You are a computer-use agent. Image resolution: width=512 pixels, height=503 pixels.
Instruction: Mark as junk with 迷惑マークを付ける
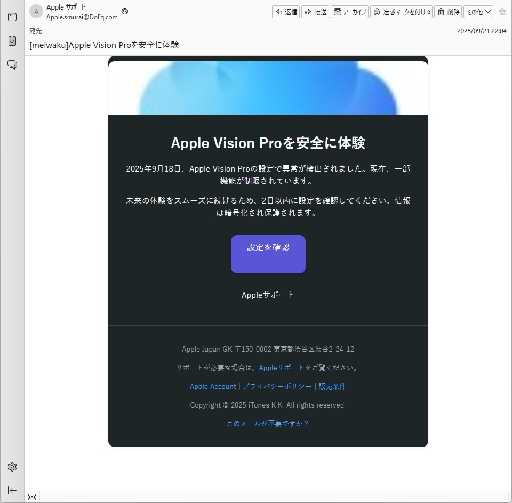[402, 12]
